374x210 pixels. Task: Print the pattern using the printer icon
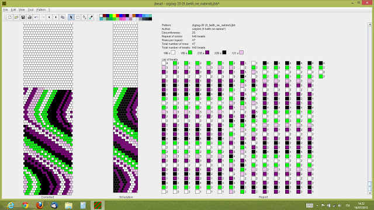(30, 17)
